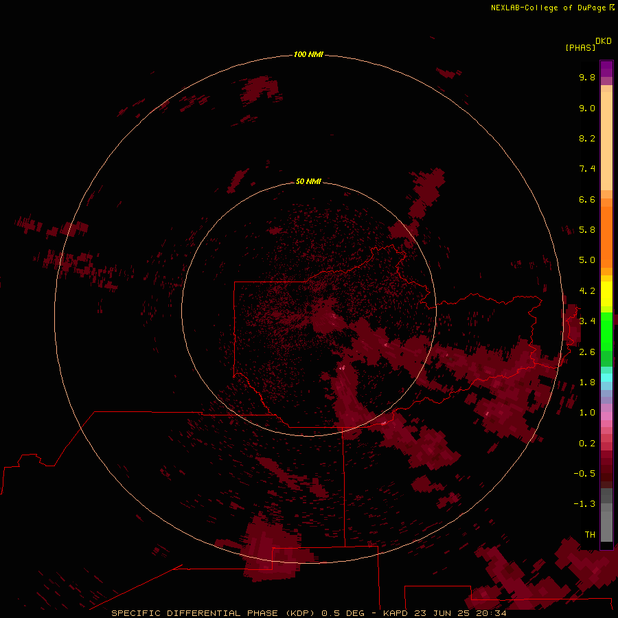Click the TH threshold legend label
The height and width of the screenshot is (618, 618).
[x=590, y=535]
